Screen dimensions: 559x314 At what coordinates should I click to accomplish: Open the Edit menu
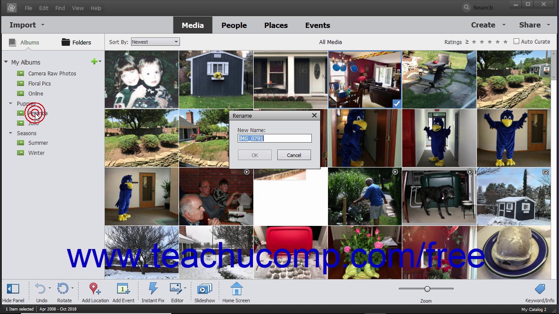pyautogui.click(x=44, y=8)
